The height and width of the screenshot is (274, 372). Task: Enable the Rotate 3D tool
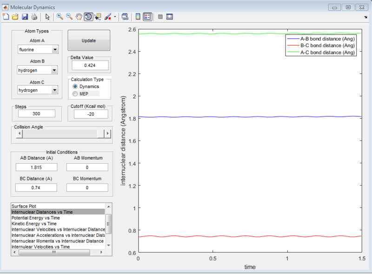[x=88, y=16]
